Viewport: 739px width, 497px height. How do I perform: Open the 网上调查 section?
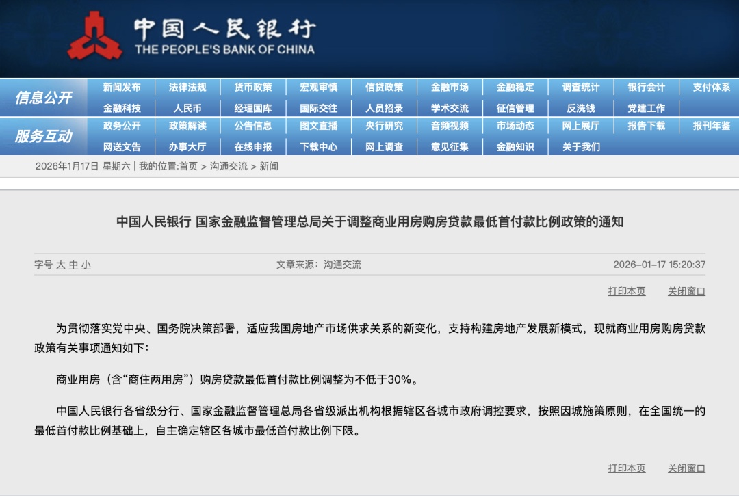(x=385, y=146)
